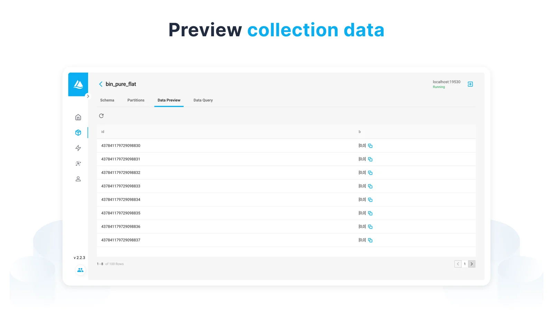Open the system view icon
The image size is (553, 311).
(78, 163)
